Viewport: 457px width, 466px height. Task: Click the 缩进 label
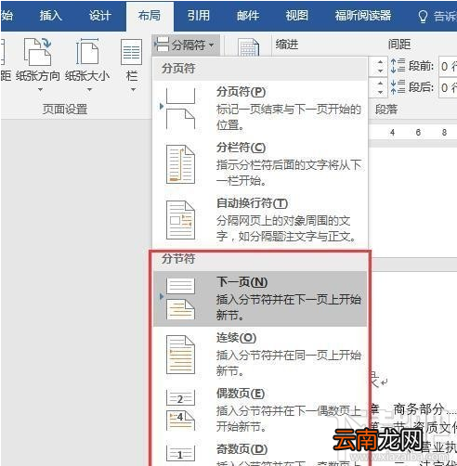pos(287,45)
